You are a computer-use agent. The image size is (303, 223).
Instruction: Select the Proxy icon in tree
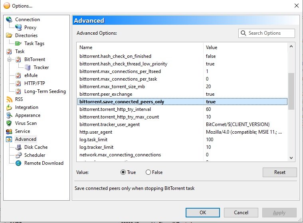tap(18, 28)
